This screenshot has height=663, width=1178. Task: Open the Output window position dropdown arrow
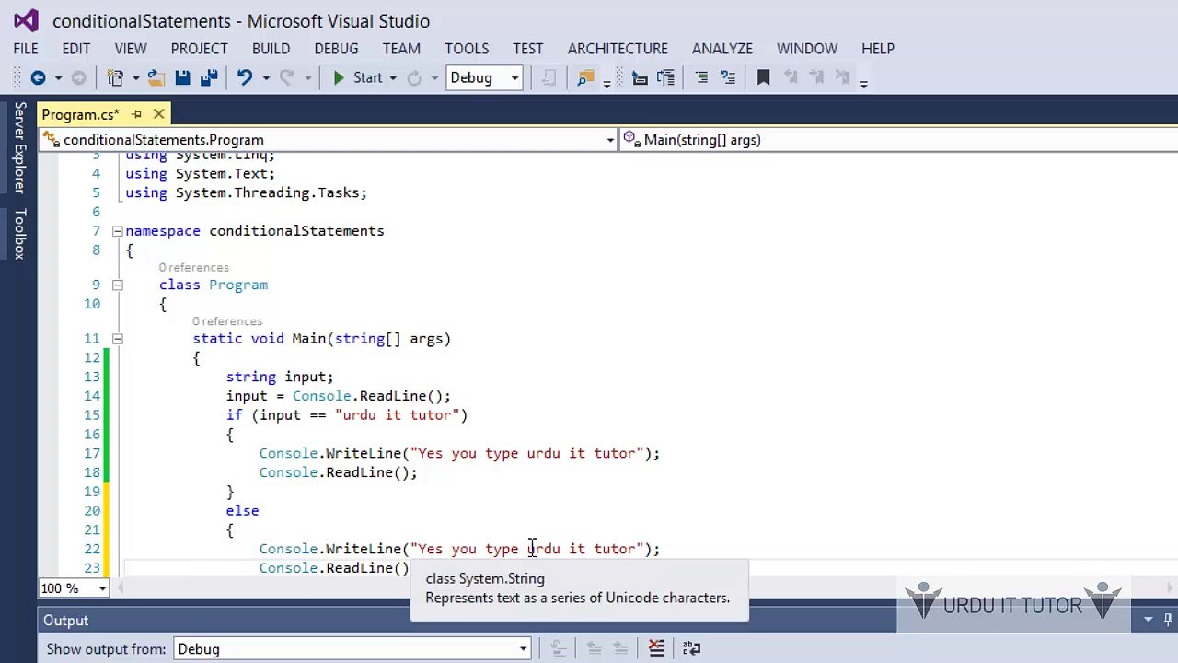coord(1149,621)
